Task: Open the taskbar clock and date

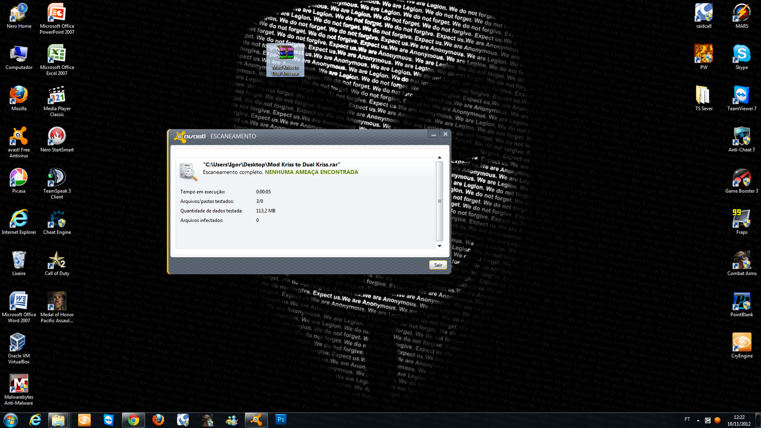Action: click(739, 420)
